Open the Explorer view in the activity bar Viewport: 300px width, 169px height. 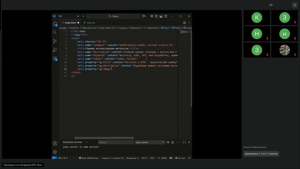click(55, 24)
